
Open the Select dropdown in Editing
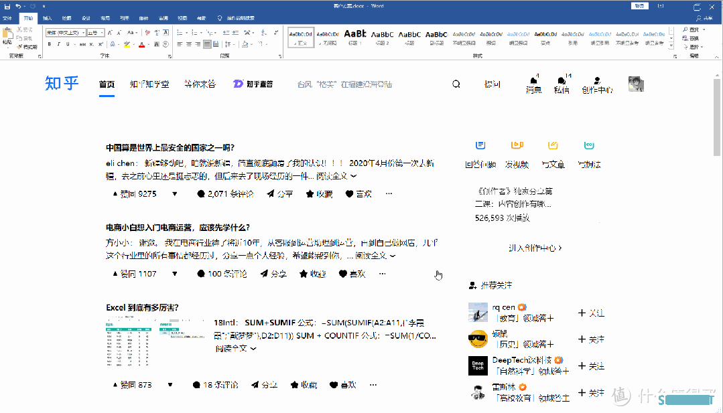pyautogui.click(x=694, y=47)
